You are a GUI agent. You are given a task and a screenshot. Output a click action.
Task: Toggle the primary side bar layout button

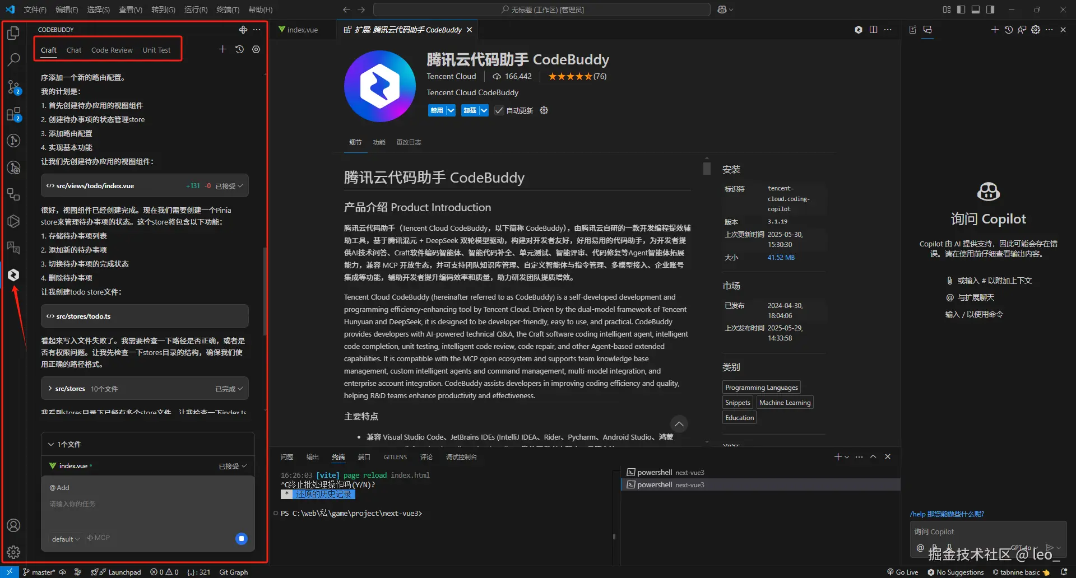pos(961,10)
